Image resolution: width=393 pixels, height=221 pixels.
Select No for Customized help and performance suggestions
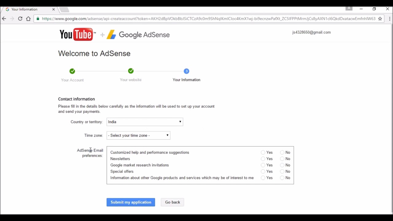click(282, 152)
